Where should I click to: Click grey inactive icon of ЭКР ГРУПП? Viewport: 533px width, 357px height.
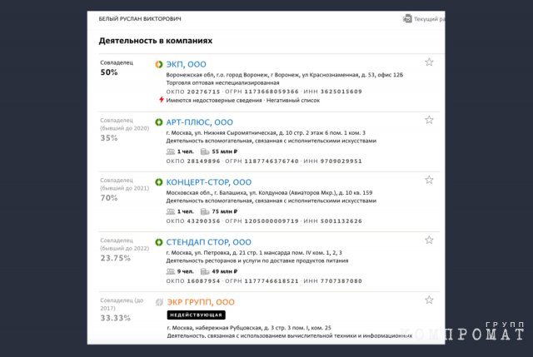(x=160, y=302)
